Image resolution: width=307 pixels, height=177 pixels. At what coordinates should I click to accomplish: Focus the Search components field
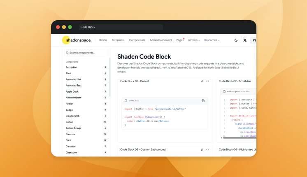tap(86, 53)
